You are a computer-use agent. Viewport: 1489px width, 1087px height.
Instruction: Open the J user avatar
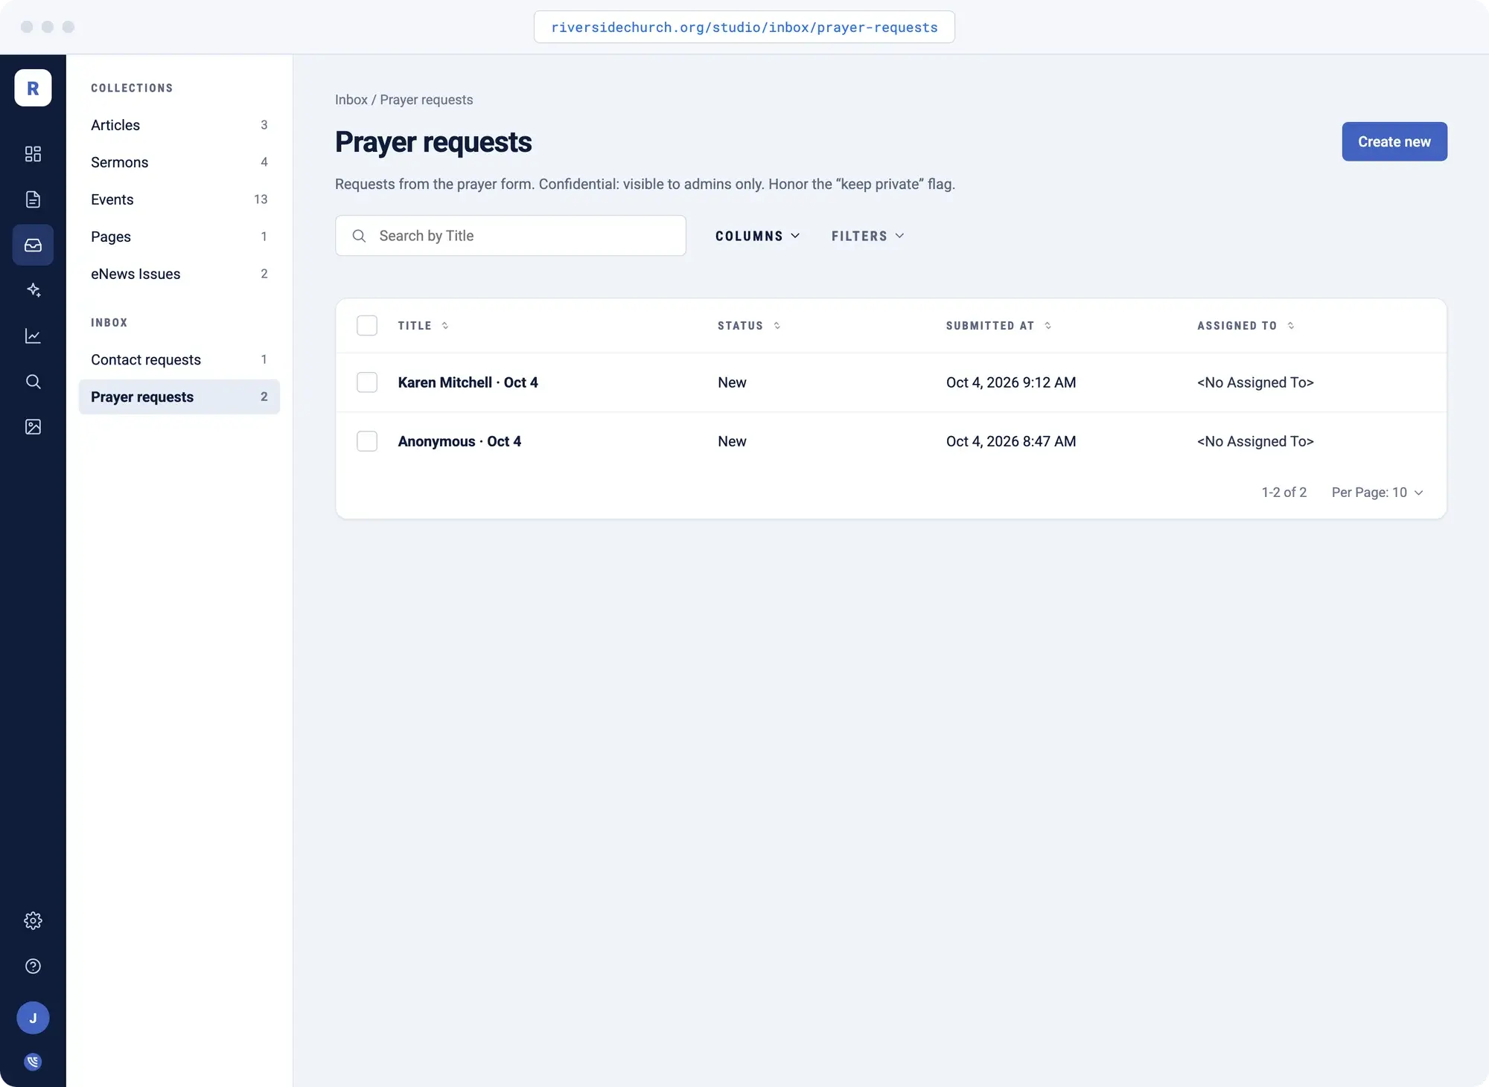[33, 1018]
